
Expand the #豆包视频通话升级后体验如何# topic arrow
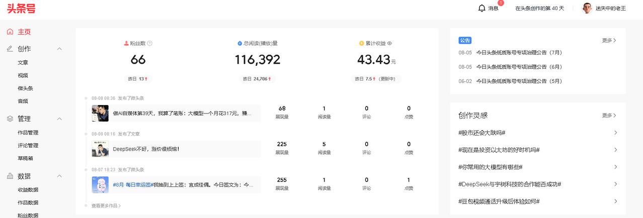[x=615, y=201]
